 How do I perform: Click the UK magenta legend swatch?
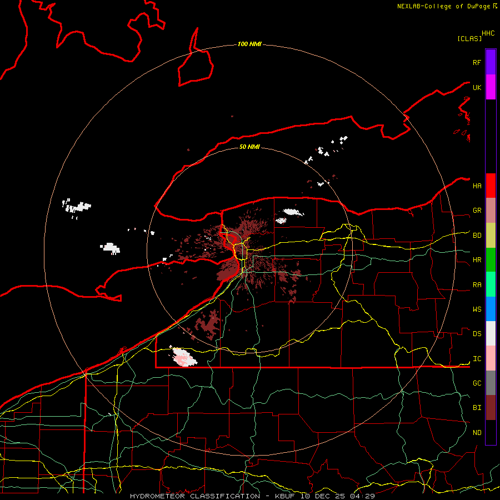[491, 87]
